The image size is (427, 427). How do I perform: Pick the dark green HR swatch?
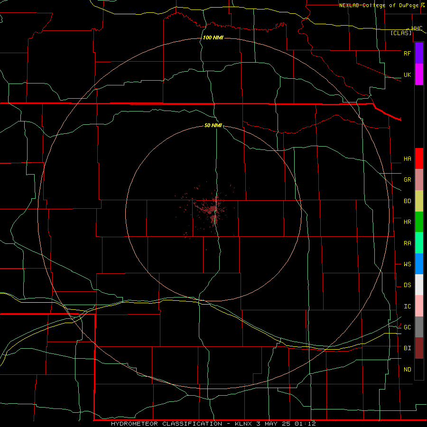coord(419,222)
